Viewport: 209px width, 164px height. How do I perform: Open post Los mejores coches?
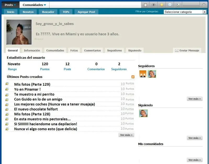54,104
